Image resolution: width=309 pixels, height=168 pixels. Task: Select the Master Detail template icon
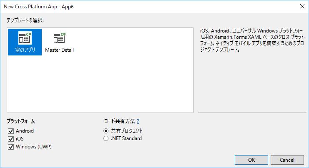pyautogui.click(x=59, y=38)
